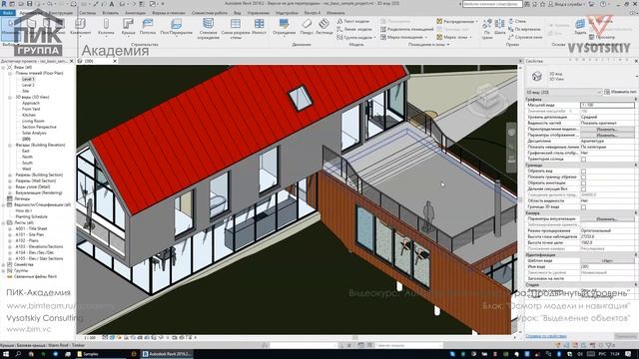This screenshot has width=639, height=359.
Task: Switch to the Аннотации ribbon tab
Action: click(135, 13)
